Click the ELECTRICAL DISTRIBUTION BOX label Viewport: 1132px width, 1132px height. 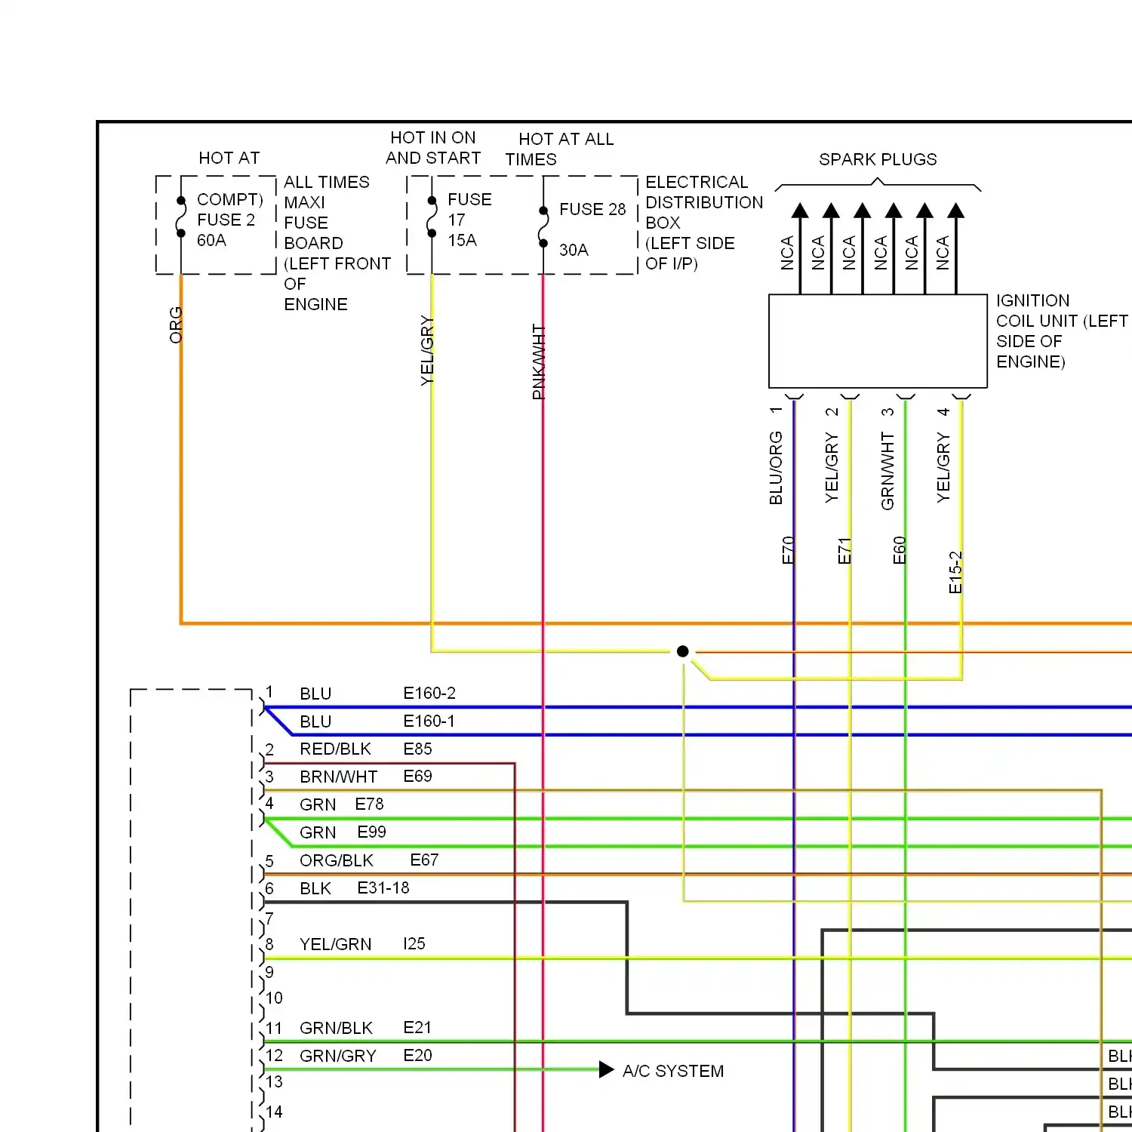(704, 202)
